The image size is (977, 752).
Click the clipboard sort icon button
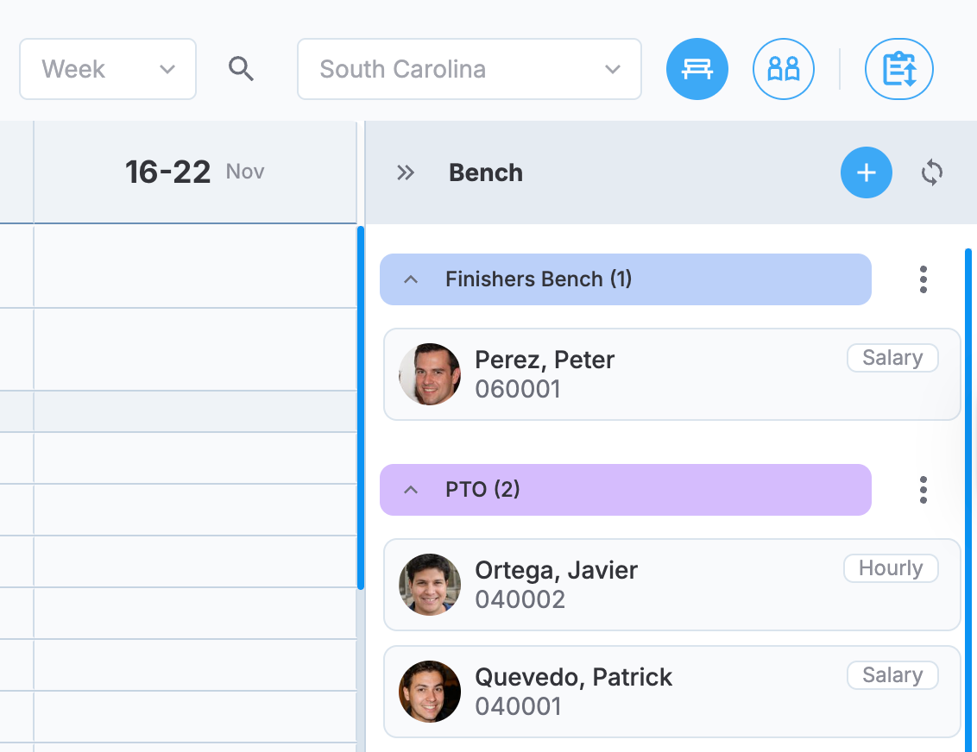898,69
